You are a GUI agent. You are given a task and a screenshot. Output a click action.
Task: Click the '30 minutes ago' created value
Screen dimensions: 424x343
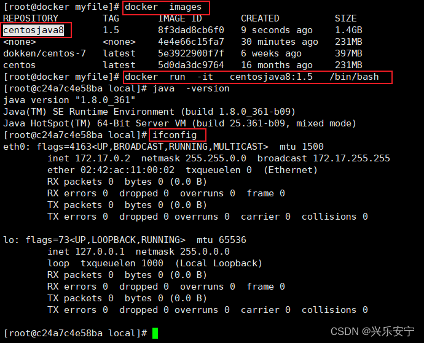point(280,42)
